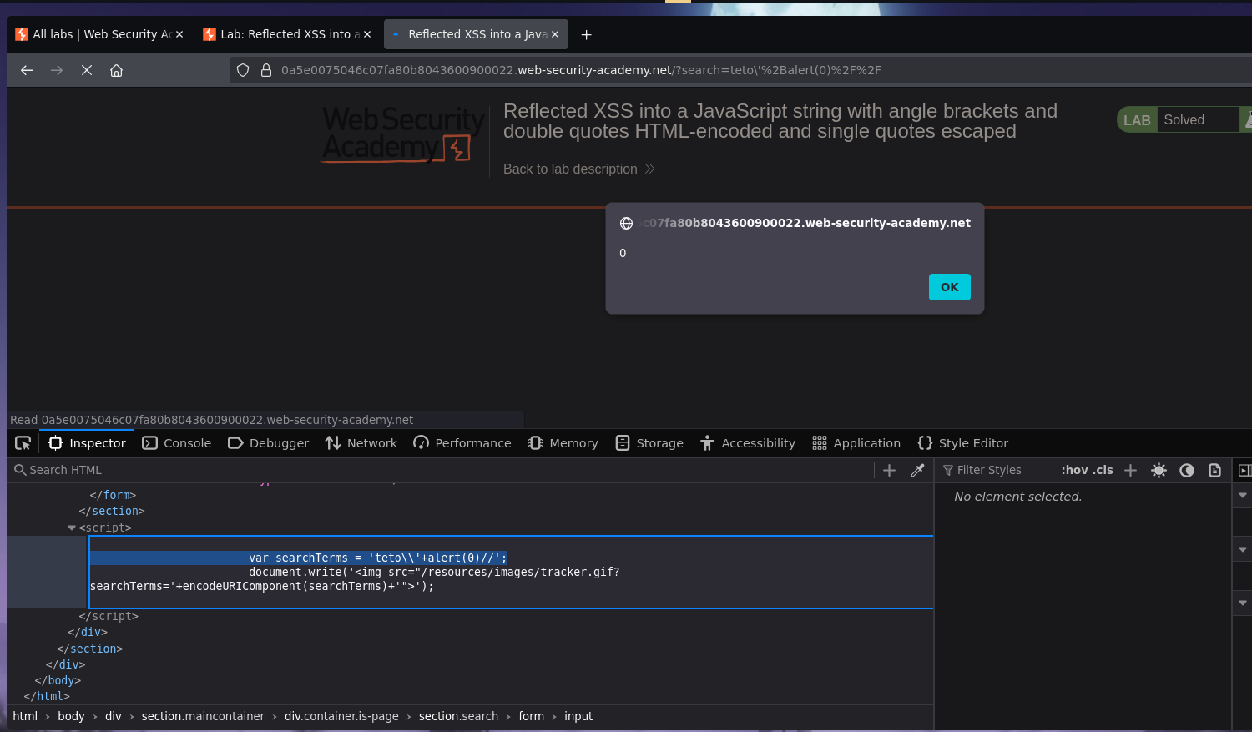Close the Lab: Reflected XSS tab
The width and height of the screenshot is (1252, 732).
point(367,34)
